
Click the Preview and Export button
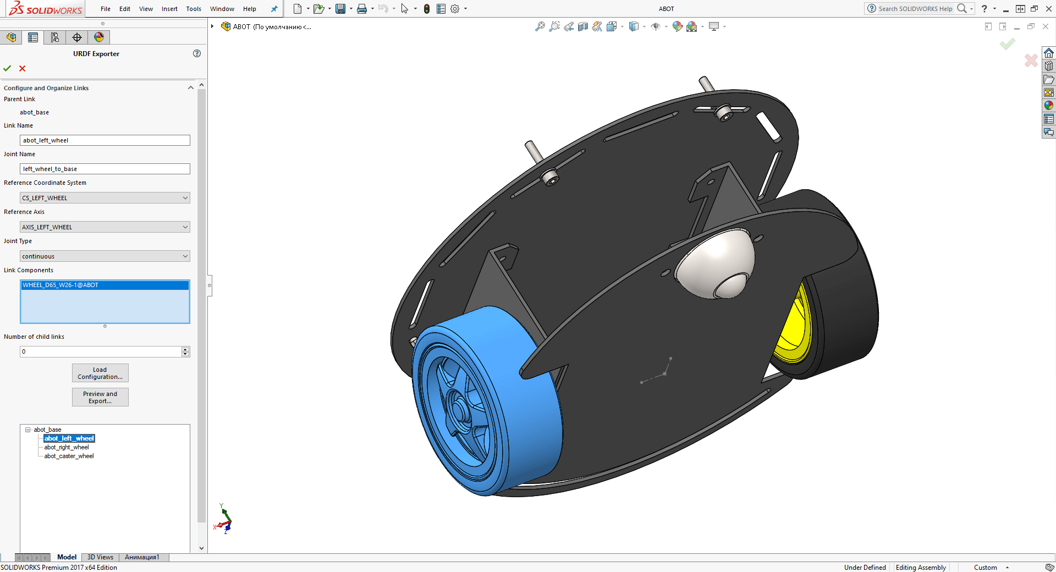click(100, 397)
